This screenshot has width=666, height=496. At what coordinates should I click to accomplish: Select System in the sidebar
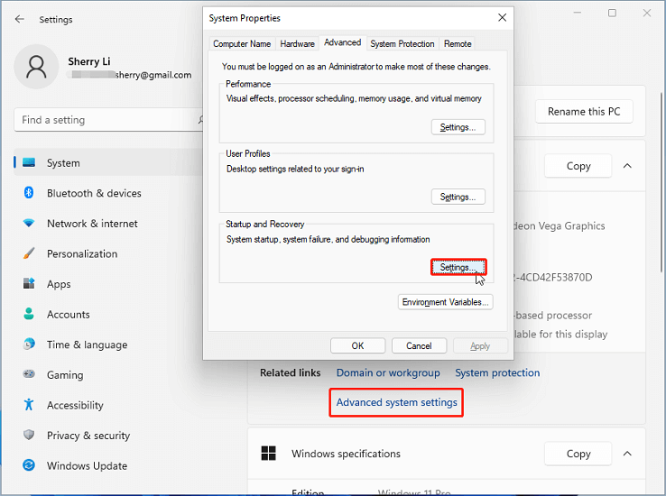(108, 162)
